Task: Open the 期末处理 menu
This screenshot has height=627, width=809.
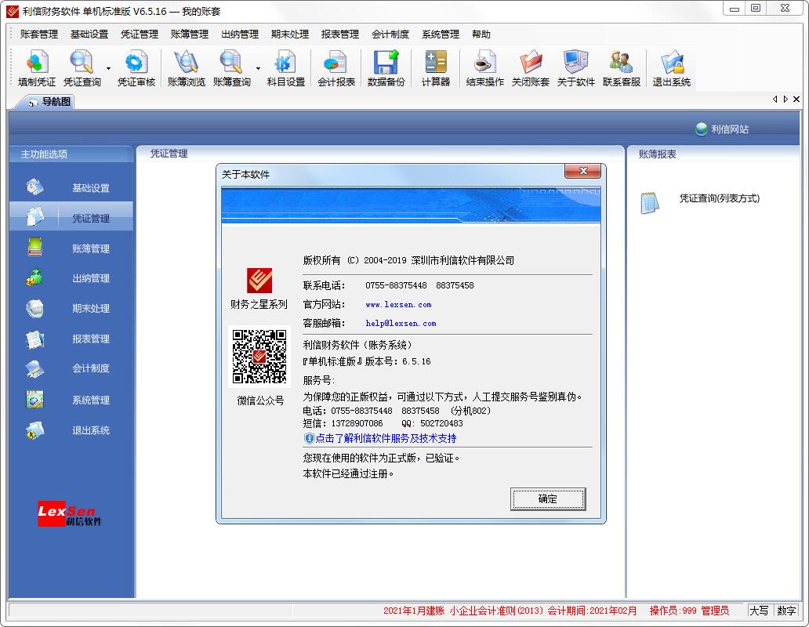Action: coord(290,34)
